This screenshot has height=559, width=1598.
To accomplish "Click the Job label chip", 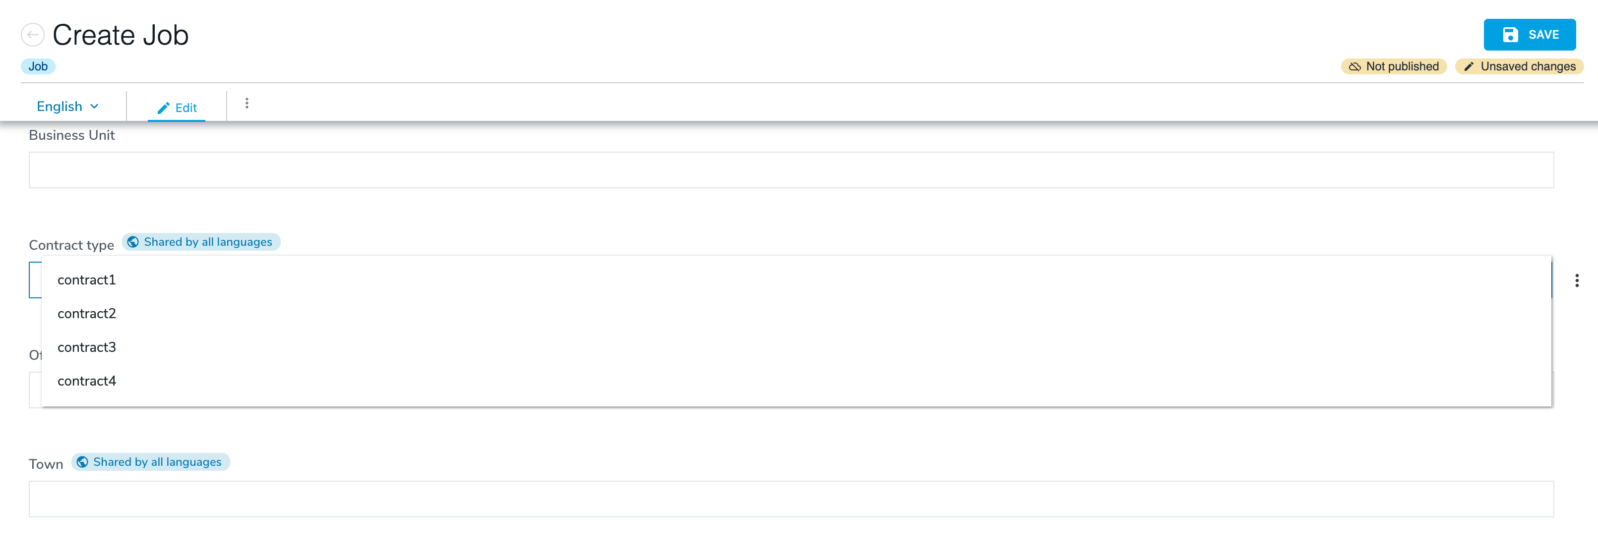I will pyautogui.click(x=38, y=66).
